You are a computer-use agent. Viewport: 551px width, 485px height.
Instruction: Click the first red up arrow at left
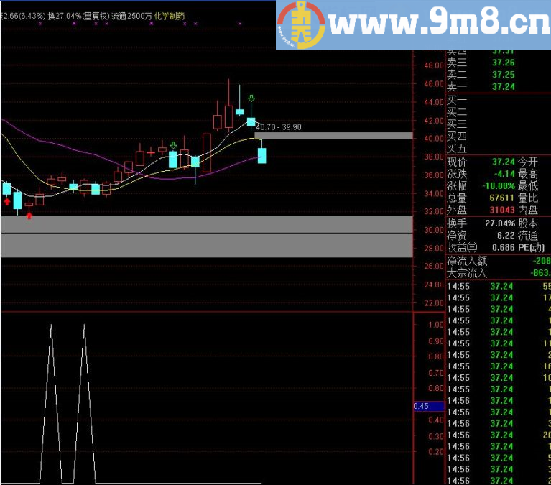click(6, 202)
